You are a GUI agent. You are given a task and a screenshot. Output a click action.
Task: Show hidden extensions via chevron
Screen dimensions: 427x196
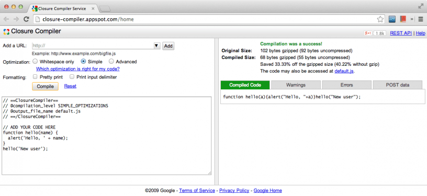point(412,19)
